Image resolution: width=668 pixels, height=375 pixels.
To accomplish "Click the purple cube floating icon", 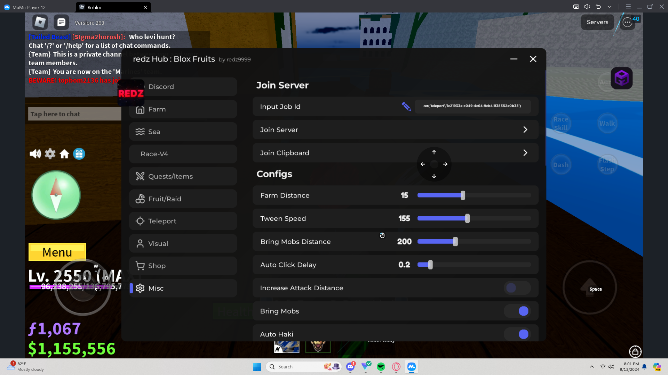I will (x=621, y=78).
